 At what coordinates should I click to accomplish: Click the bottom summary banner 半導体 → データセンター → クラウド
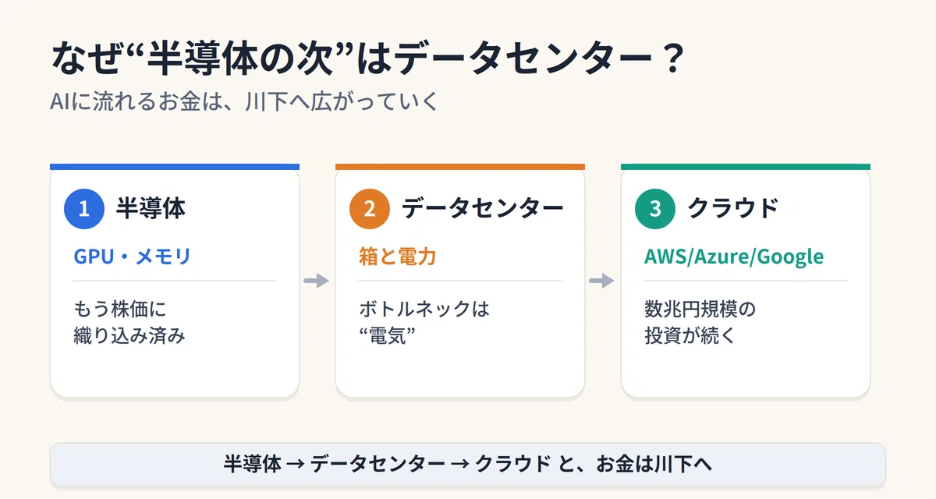click(468, 465)
